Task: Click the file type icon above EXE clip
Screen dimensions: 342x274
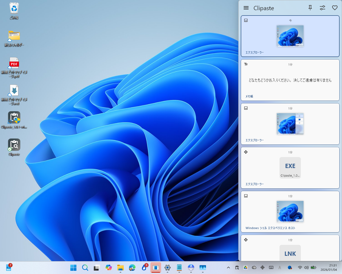Action: click(x=246, y=152)
